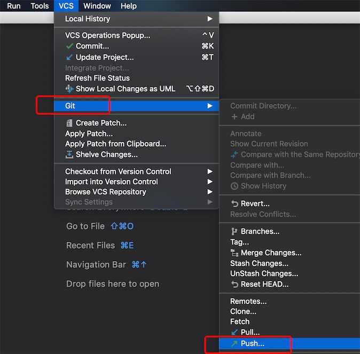Image resolution: width=360 pixels, height=354 pixels.
Task: Choose Tag... in Git submenu
Action: pos(289,242)
